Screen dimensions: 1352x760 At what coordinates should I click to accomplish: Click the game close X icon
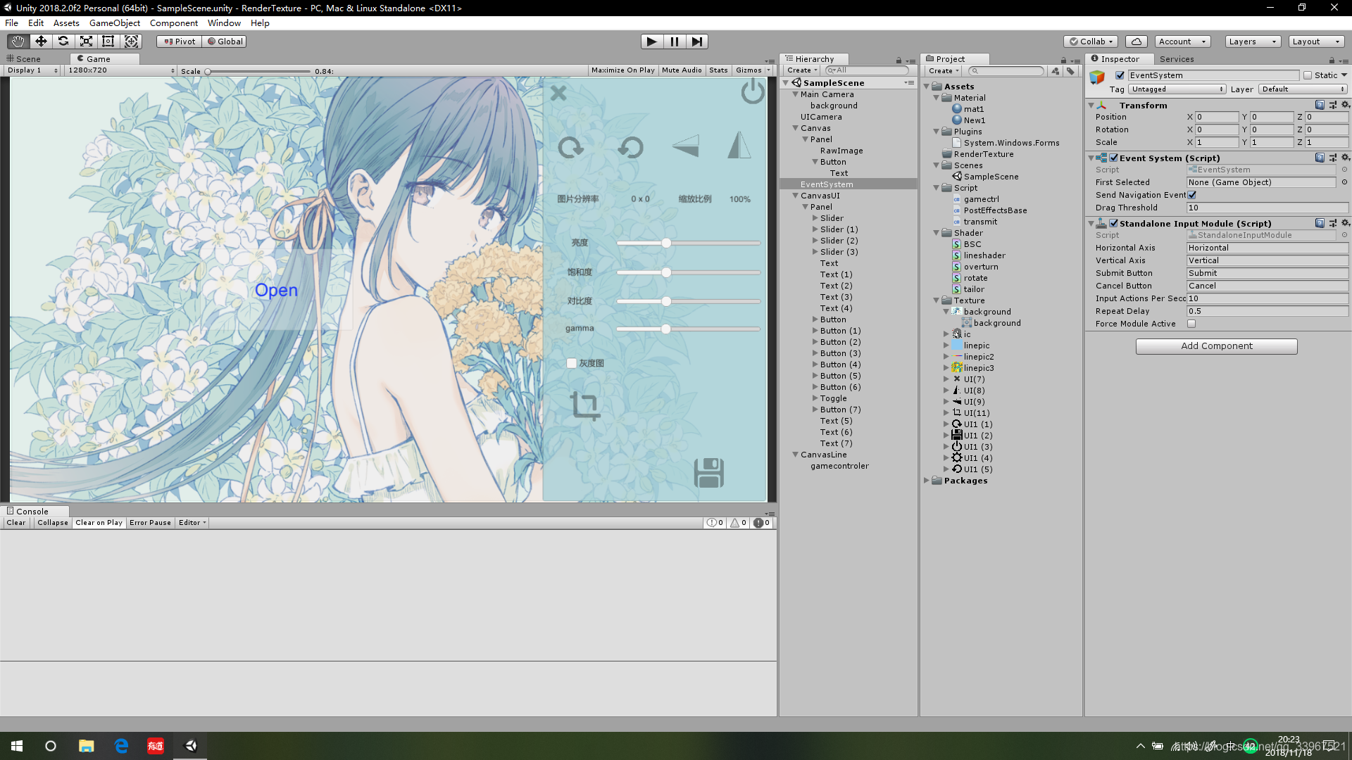(558, 93)
